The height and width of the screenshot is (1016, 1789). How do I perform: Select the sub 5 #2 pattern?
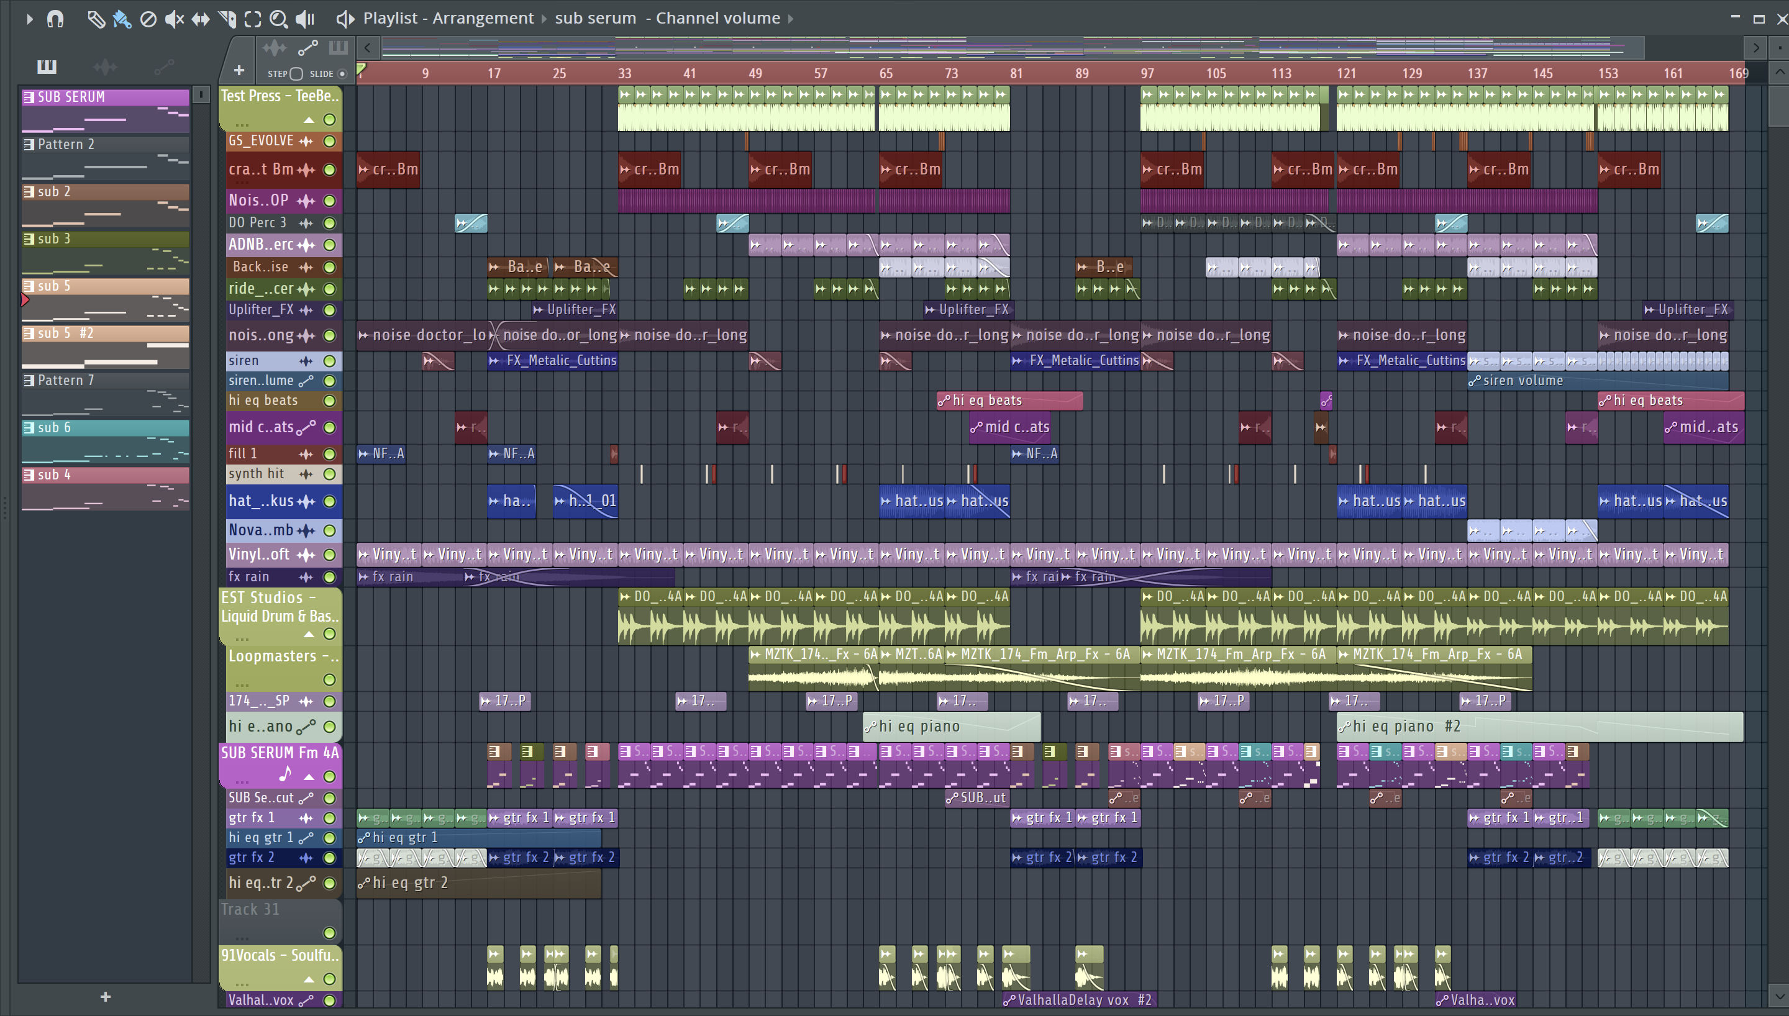tap(106, 347)
